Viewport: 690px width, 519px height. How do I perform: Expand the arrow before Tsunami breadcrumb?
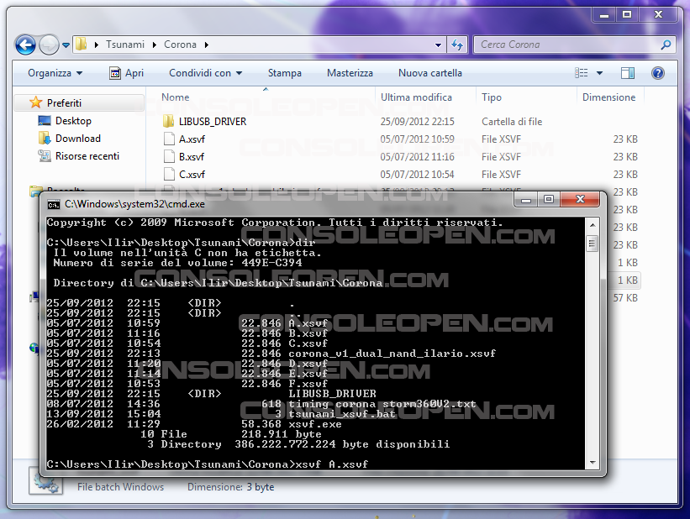(x=97, y=45)
